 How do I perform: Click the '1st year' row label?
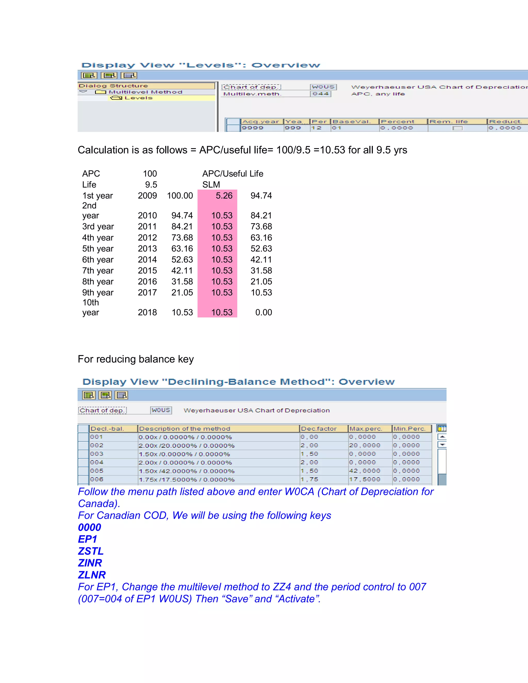click(97, 196)
